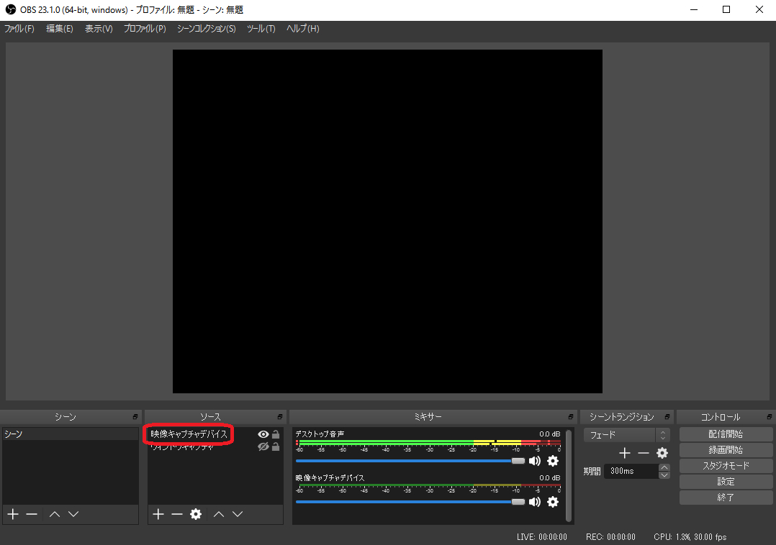Screen dimensions: 776x545
Task: Mute デスクトップ音声 with its speaker icon
Action: point(534,461)
